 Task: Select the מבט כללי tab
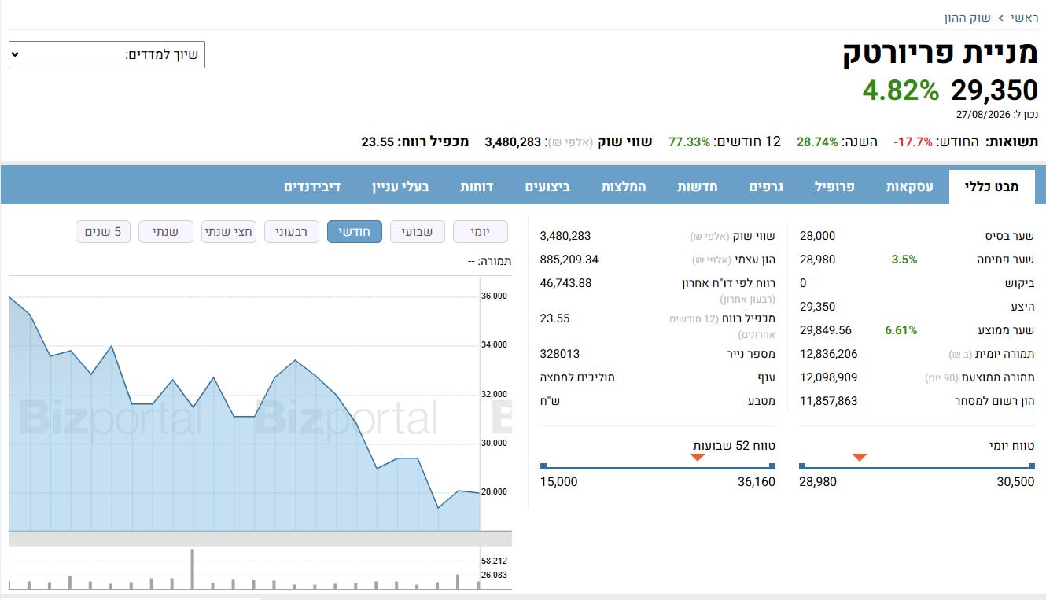pos(992,186)
